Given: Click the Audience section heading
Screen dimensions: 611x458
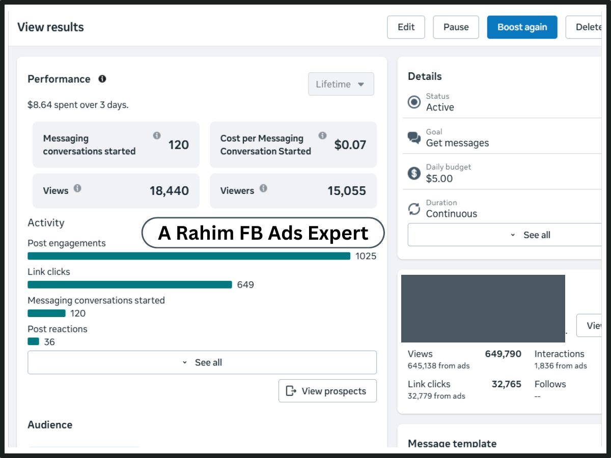Looking at the screenshot, I should pyautogui.click(x=50, y=425).
